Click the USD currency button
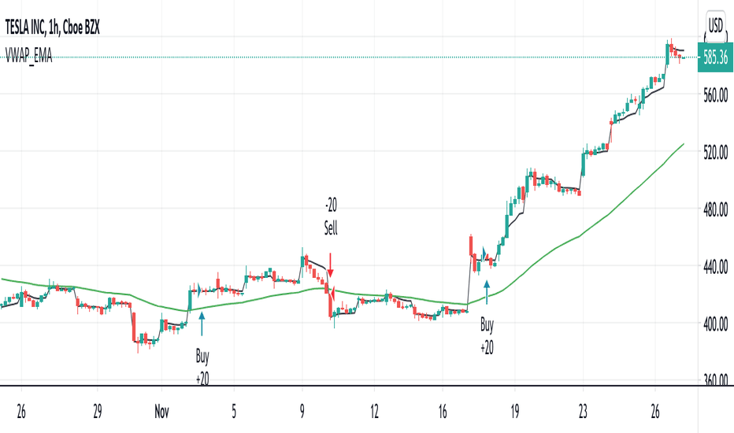734x433 pixels. point(715,26)
